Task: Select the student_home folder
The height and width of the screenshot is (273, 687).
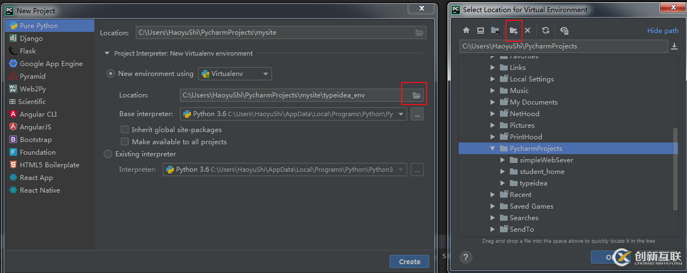Action: click(542, 172)
